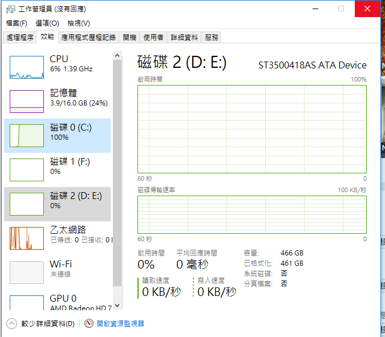Click the 磁碟傳輸速率 transfer rate graph

point(252,214)
